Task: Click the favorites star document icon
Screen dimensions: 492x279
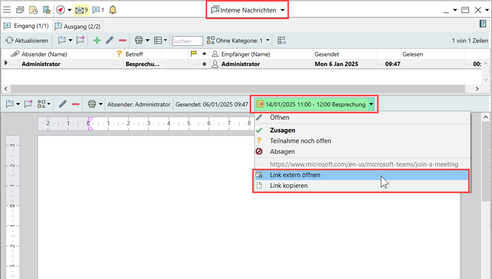Action: [46, 10]
